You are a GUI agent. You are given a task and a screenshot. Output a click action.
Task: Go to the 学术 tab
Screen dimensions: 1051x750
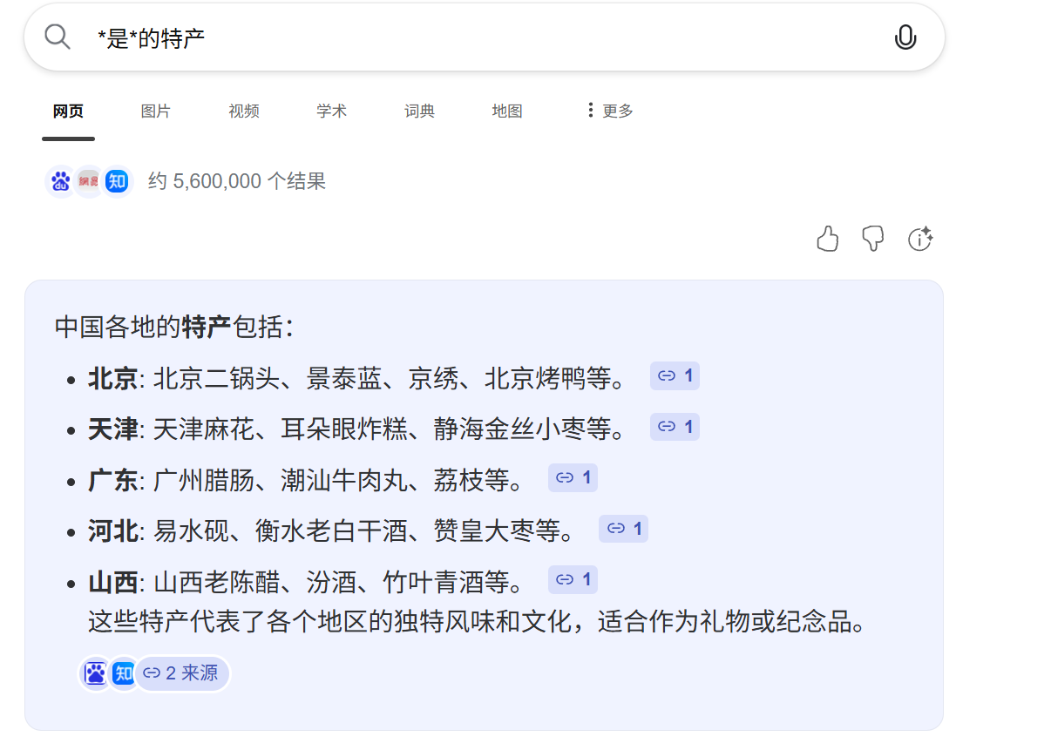tap(331, 111)
